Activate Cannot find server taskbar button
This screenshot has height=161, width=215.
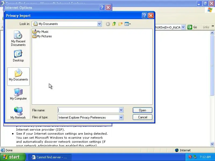(x=50, y=157)
